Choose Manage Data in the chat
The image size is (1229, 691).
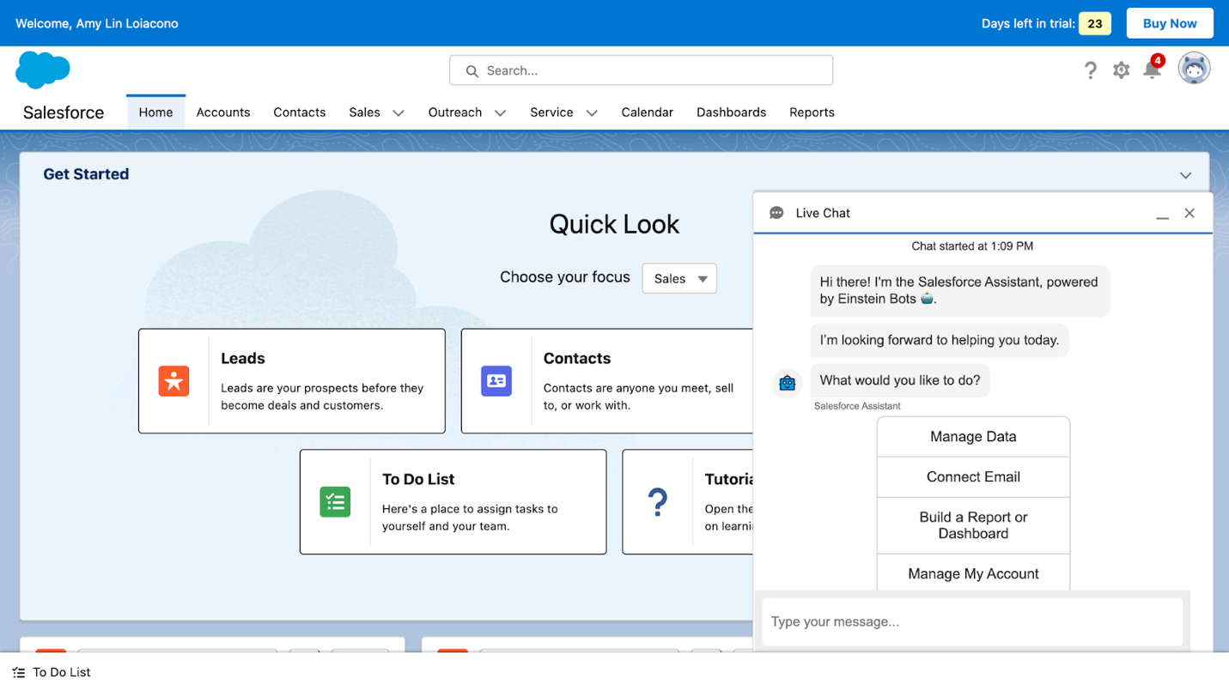coord(973,437)
